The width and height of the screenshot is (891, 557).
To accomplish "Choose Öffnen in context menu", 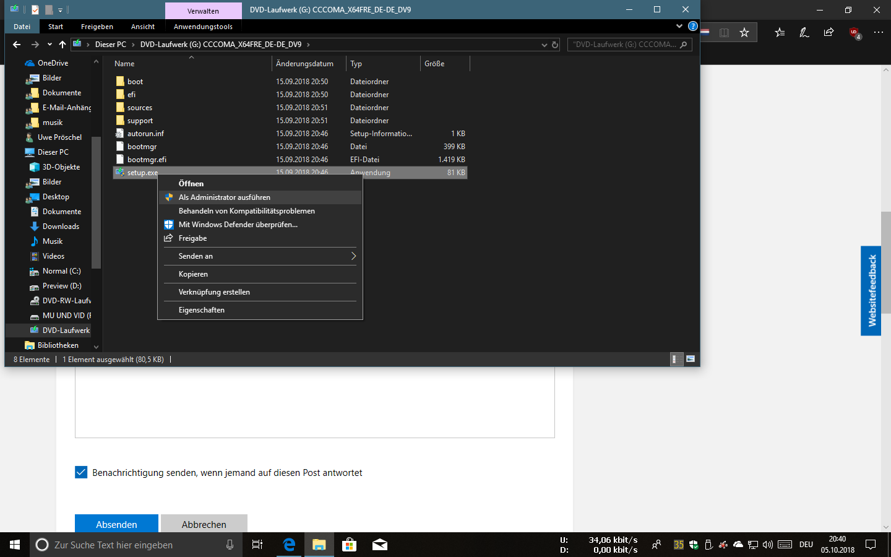I will [x=260, y=184].
